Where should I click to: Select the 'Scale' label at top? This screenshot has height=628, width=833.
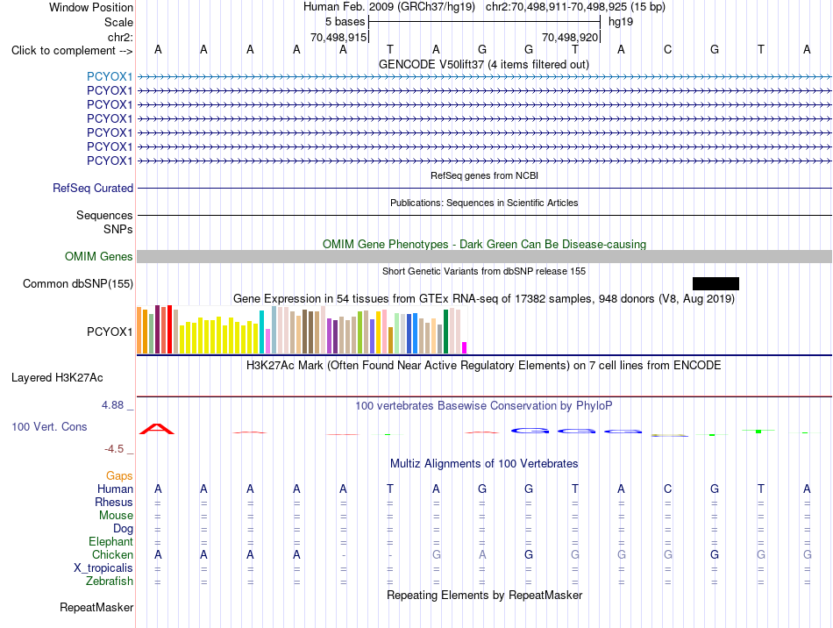point(118,22)
